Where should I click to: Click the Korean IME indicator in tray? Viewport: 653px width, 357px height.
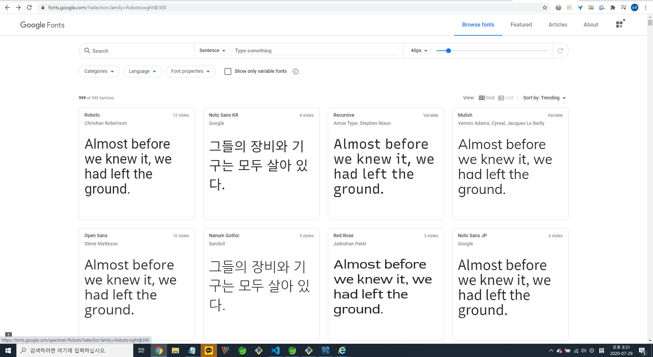[602, 351]
